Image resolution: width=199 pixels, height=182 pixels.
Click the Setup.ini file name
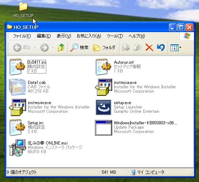tap(35, 123)
